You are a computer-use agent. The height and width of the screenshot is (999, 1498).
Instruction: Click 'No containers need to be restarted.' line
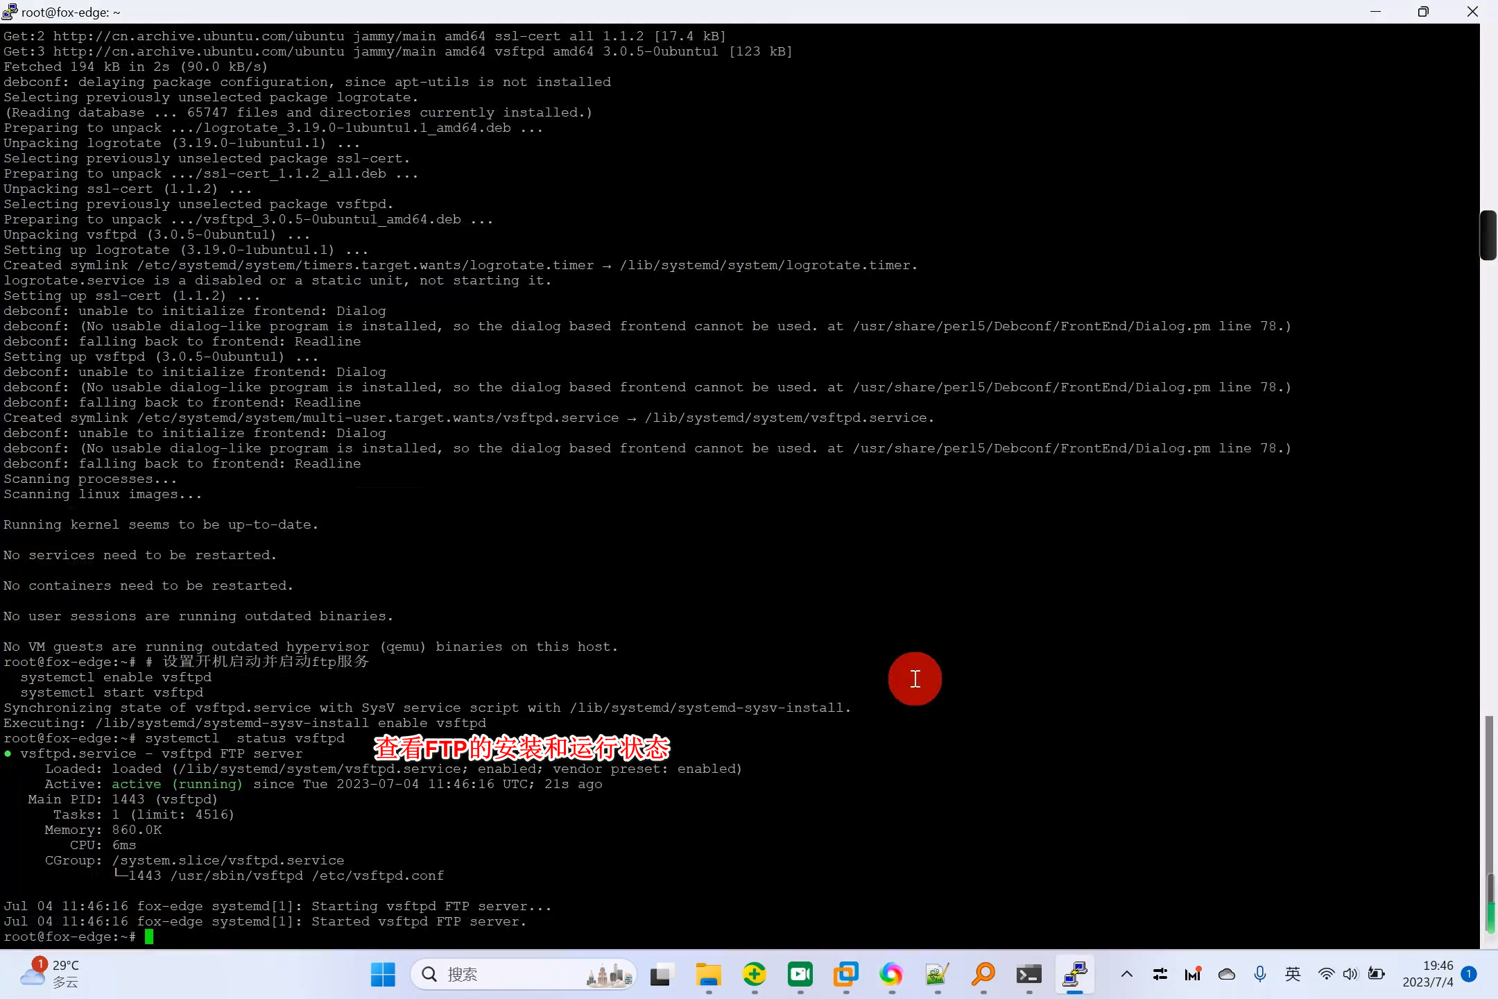(x=148, y=586)
